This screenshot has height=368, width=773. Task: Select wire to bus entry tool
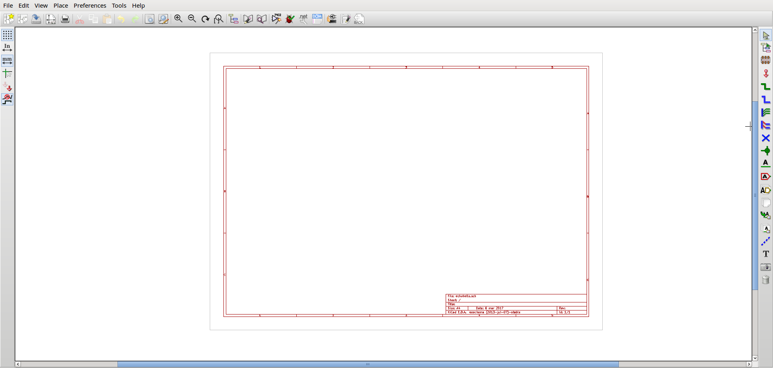(766, 112)
